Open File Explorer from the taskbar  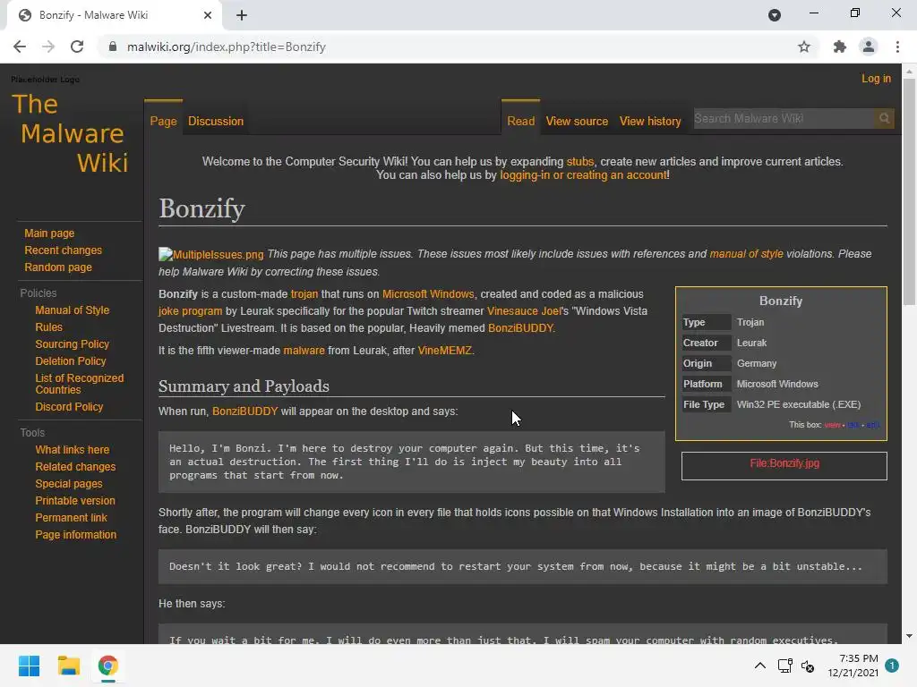68,666
